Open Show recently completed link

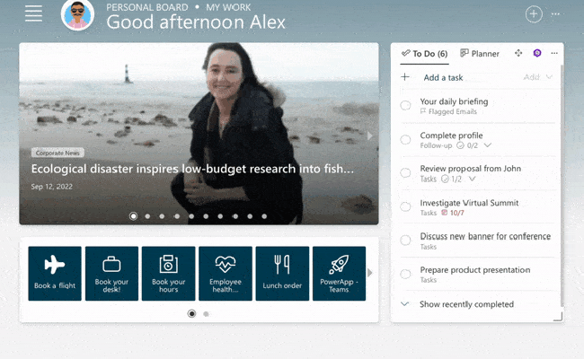(x=466, y=304)
